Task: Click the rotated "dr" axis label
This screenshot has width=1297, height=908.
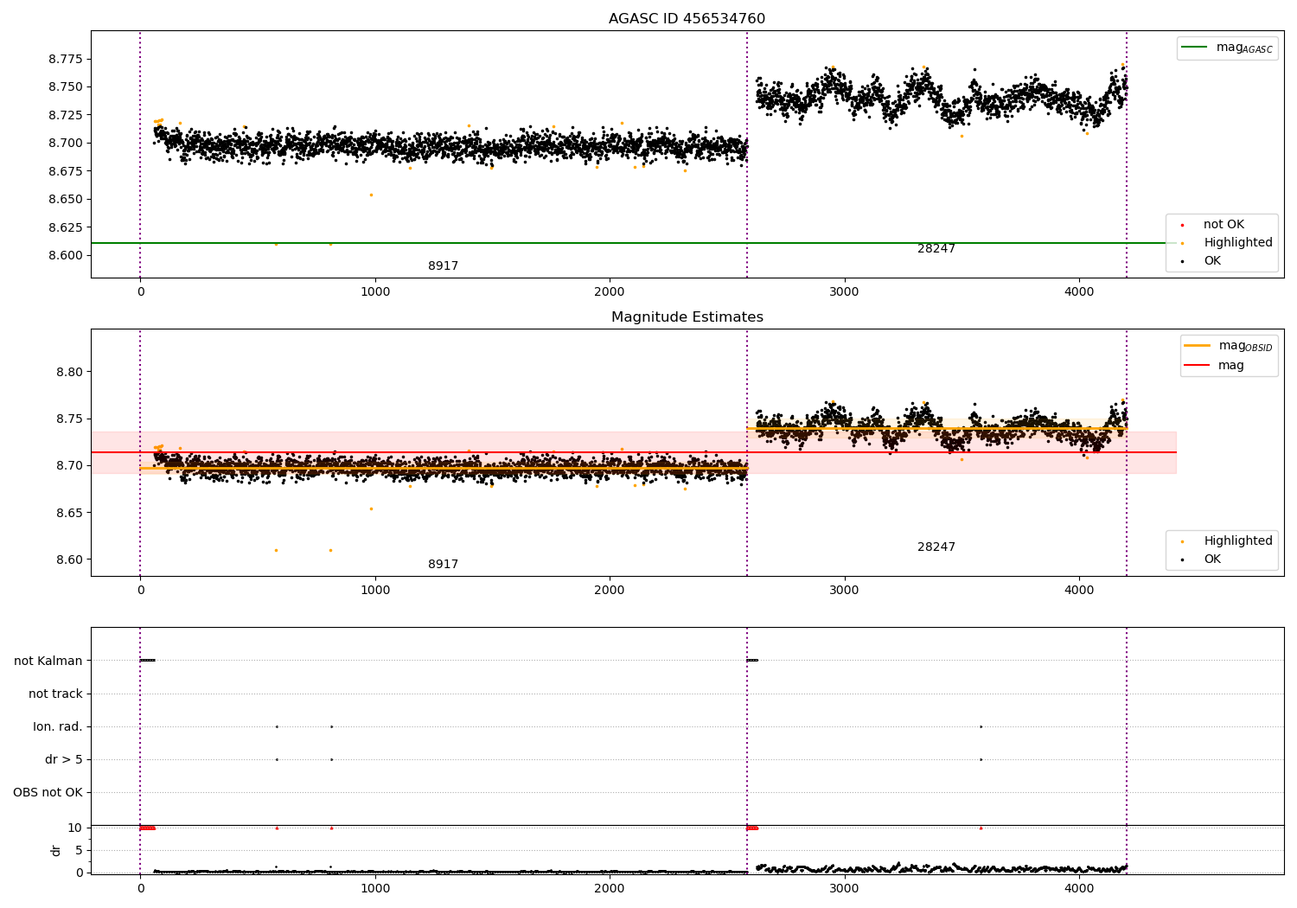Action: [x=56, y=851]
